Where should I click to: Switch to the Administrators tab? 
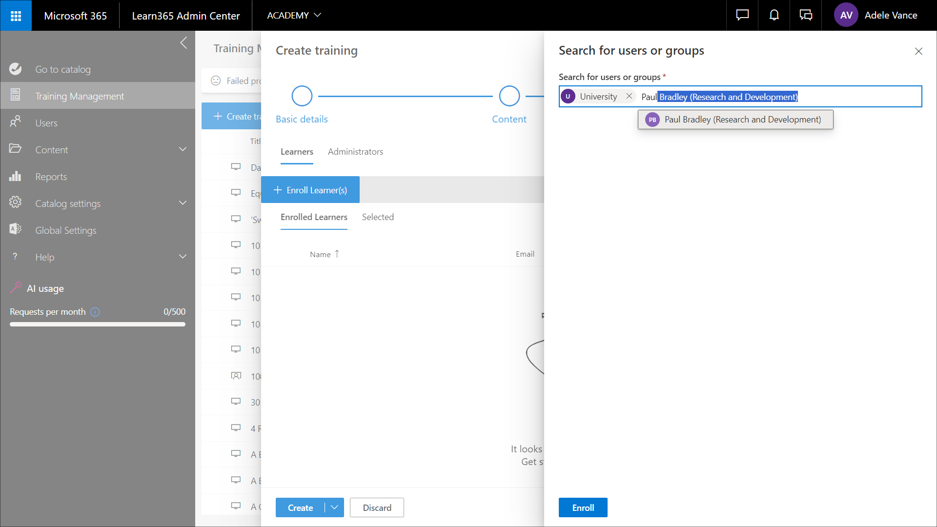click(x=355, y=152)
